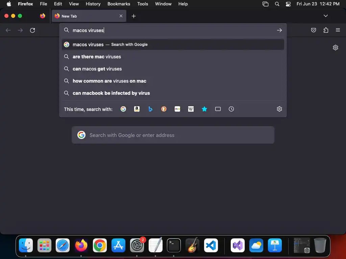Search this time with eBay
The width and height of the screenshot is (346, 259).
click(x=177, y=109)
